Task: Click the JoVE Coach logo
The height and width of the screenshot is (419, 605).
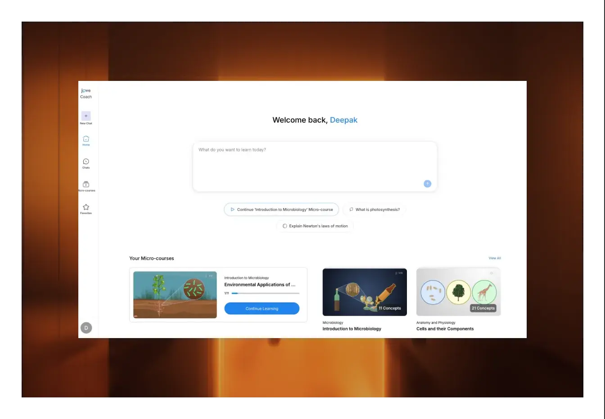Action: coord(86,94)
